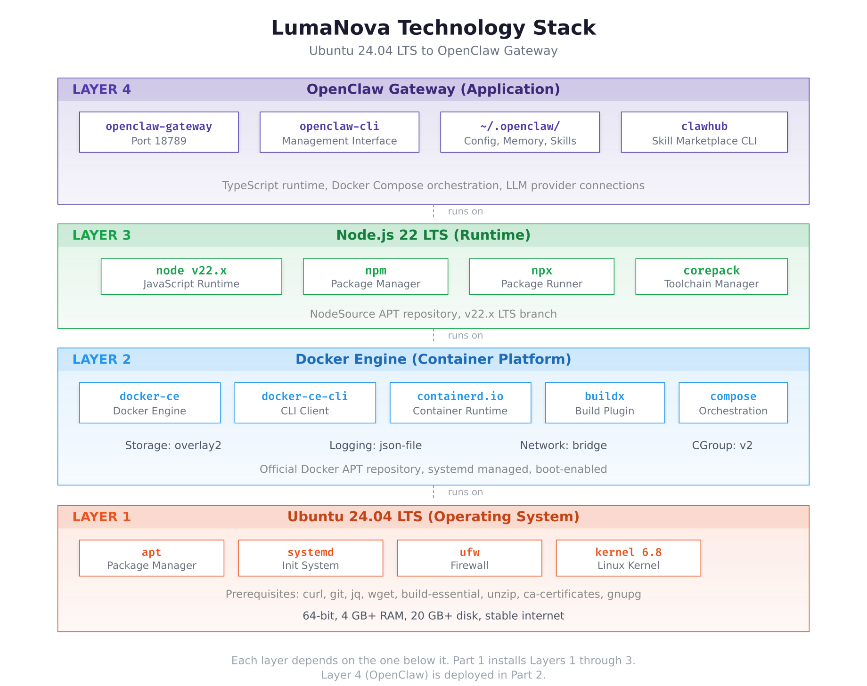Open the ~/.openclaw/ Config box
The height and width of the screenshot is (686, 867).
(x=519, y=132)
